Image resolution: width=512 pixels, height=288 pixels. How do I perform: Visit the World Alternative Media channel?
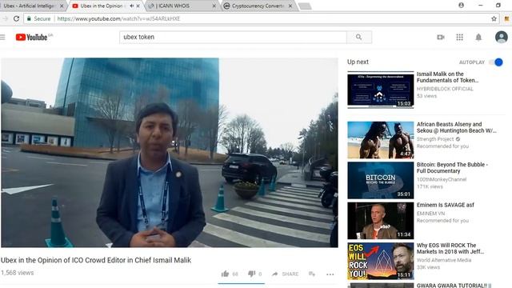point(444,260)
